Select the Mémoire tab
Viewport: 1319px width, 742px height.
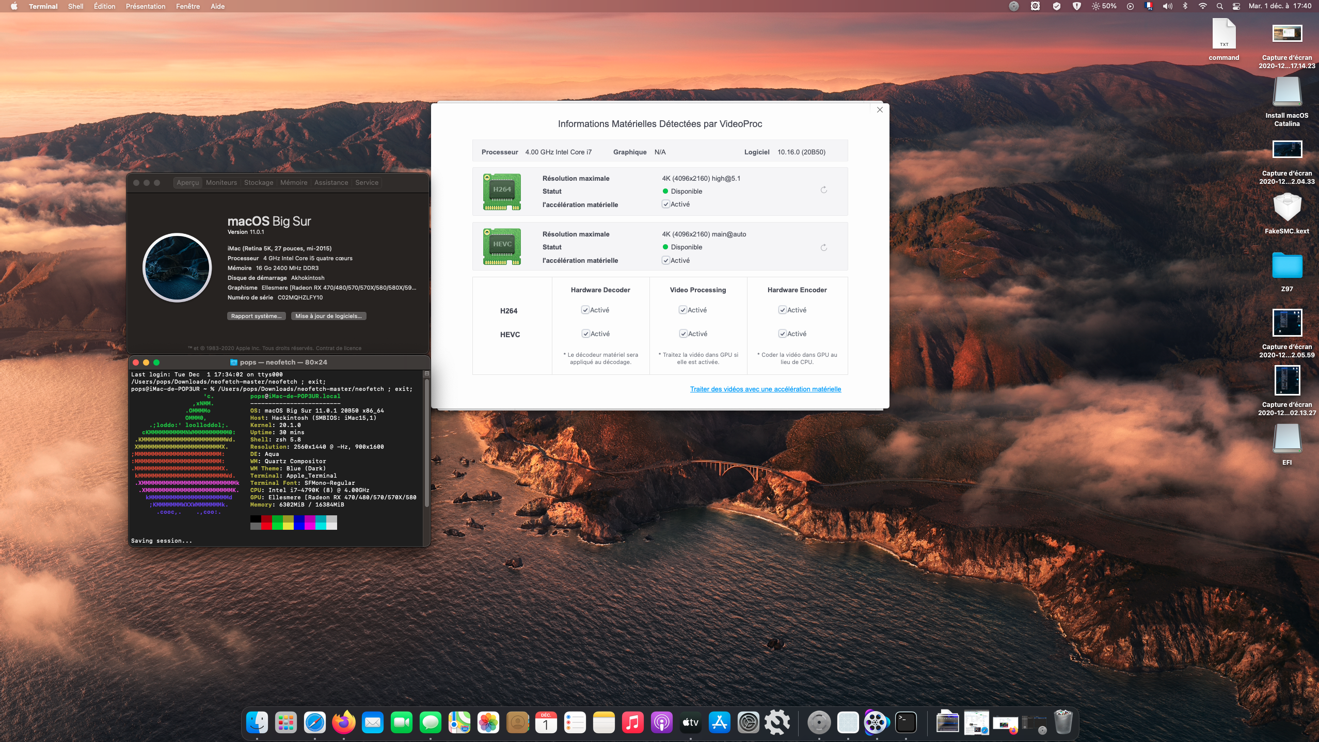(x=294, y=183)
